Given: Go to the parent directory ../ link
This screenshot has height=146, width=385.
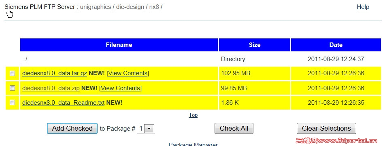Looking at the screenshot, I should pos(25,59).
